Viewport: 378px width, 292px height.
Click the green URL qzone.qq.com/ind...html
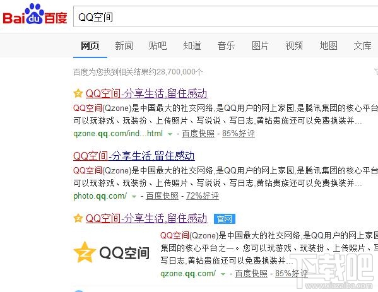pyautogui.click(x=118, y=134)
